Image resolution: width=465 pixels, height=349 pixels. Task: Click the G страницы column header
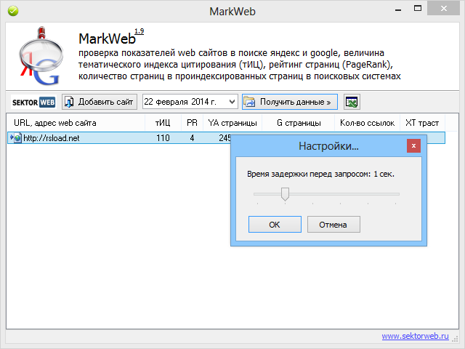click(299, 123)
